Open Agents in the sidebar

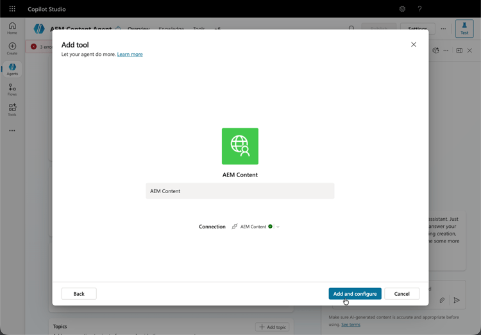click(x=12, y=69)
